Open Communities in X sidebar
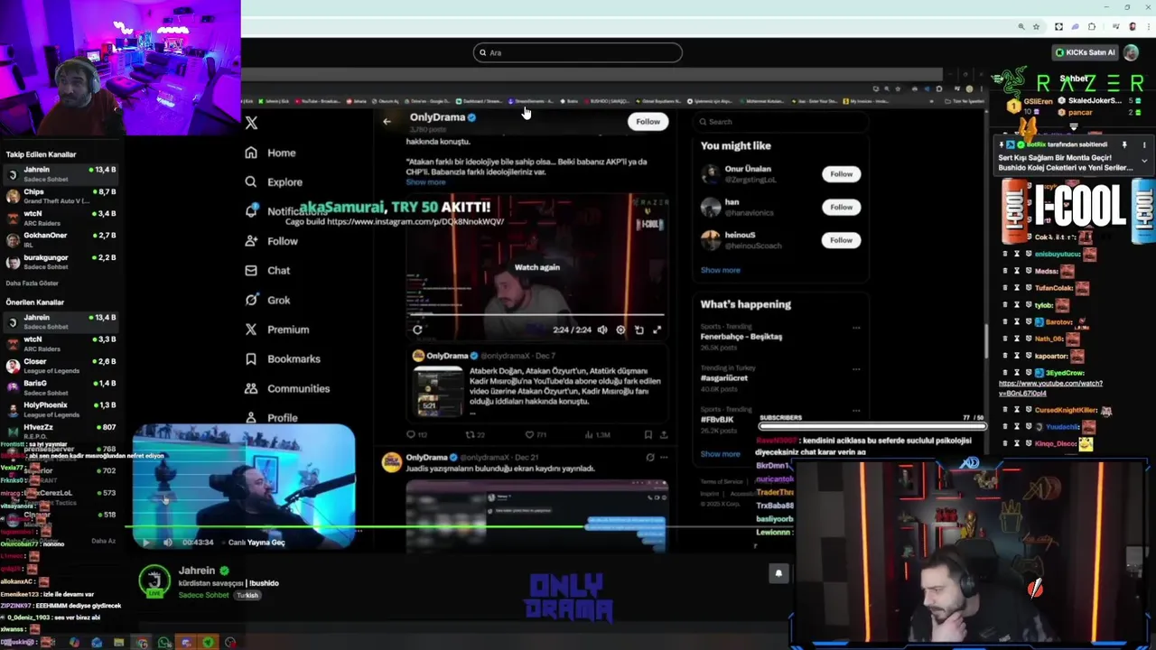The width and height of the screenshot is (1156, 650). click(x=287, y=388)
